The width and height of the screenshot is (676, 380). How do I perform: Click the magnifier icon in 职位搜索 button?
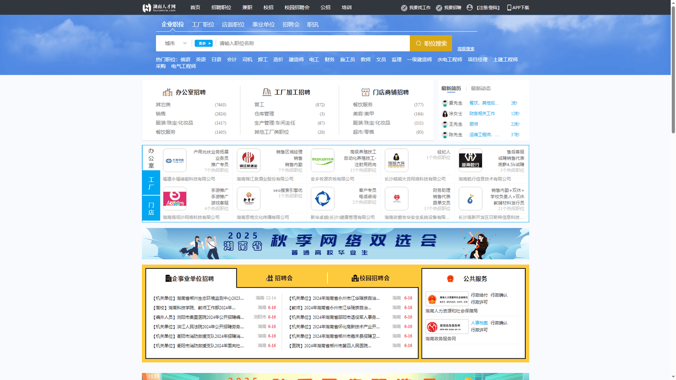tap(418, 44)
